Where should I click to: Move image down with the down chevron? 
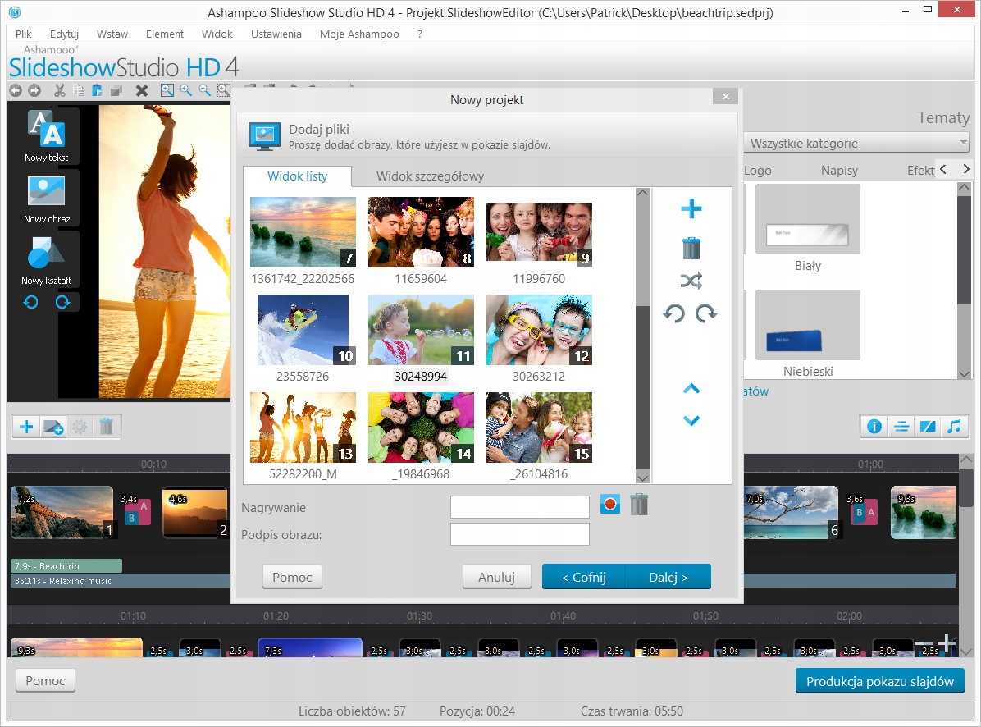click(x=691, y=420)
